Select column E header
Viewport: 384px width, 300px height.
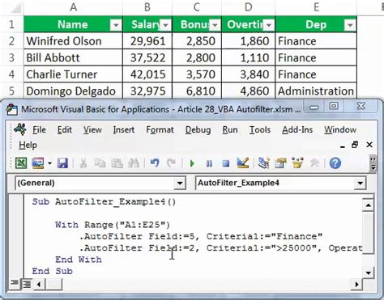[316, 7]
